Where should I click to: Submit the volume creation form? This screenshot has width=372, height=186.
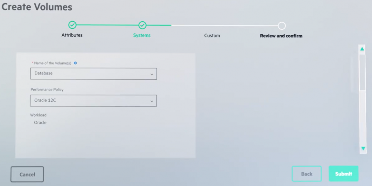pyautogui.click(x=343, y=174)
